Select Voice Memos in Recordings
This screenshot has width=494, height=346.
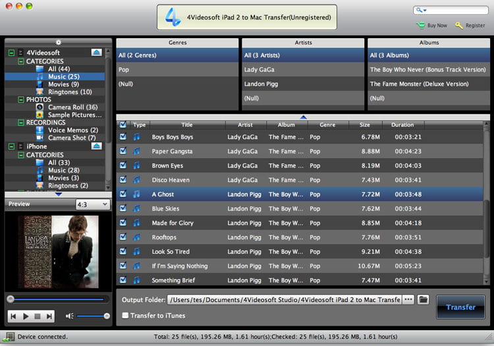point(72,130)
